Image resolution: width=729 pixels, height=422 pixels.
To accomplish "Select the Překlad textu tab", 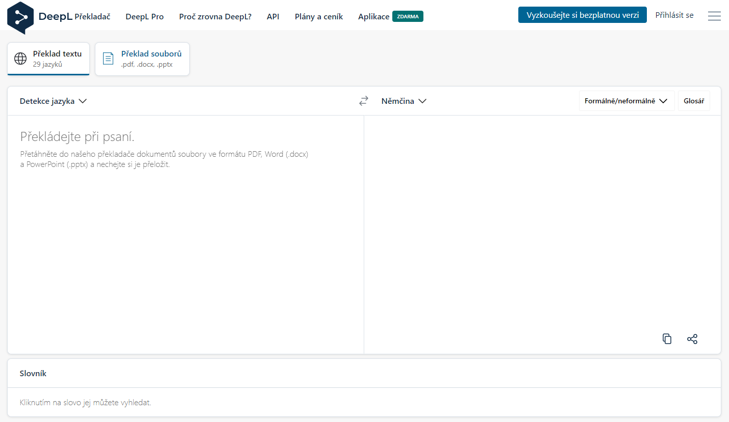I will click(48, 59).
